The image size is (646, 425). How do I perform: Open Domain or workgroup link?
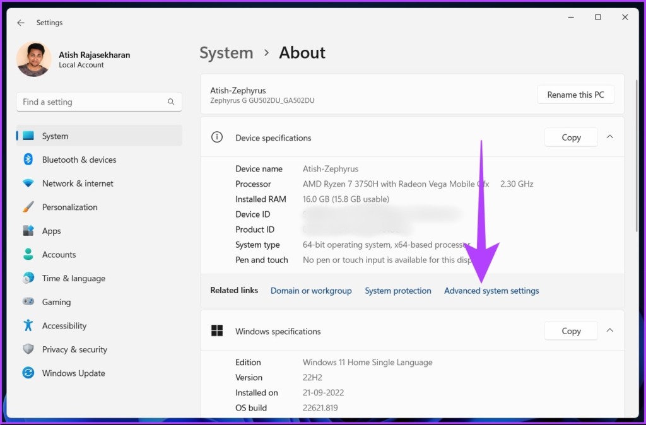(311, 291)
